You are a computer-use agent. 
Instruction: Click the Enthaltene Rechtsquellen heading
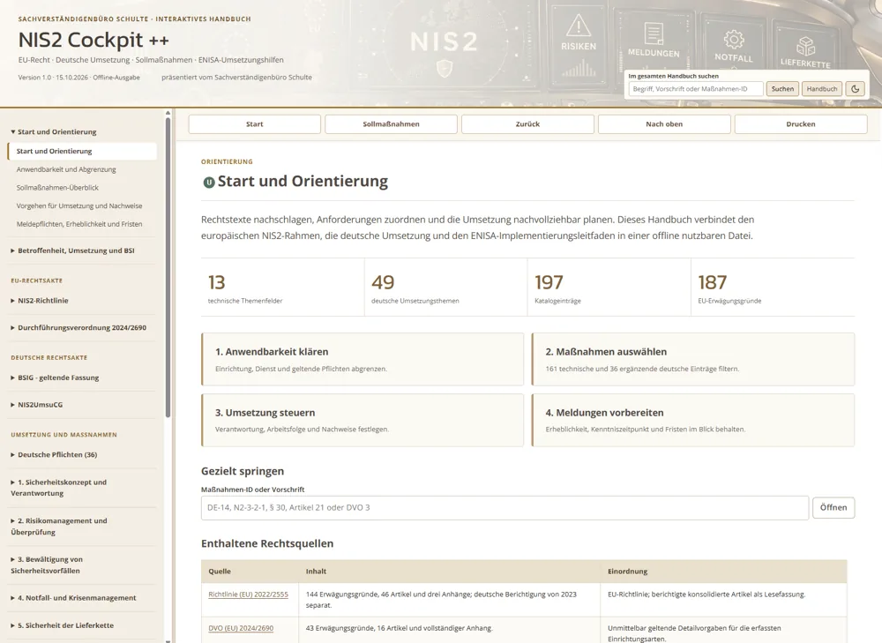click(267, 543)
